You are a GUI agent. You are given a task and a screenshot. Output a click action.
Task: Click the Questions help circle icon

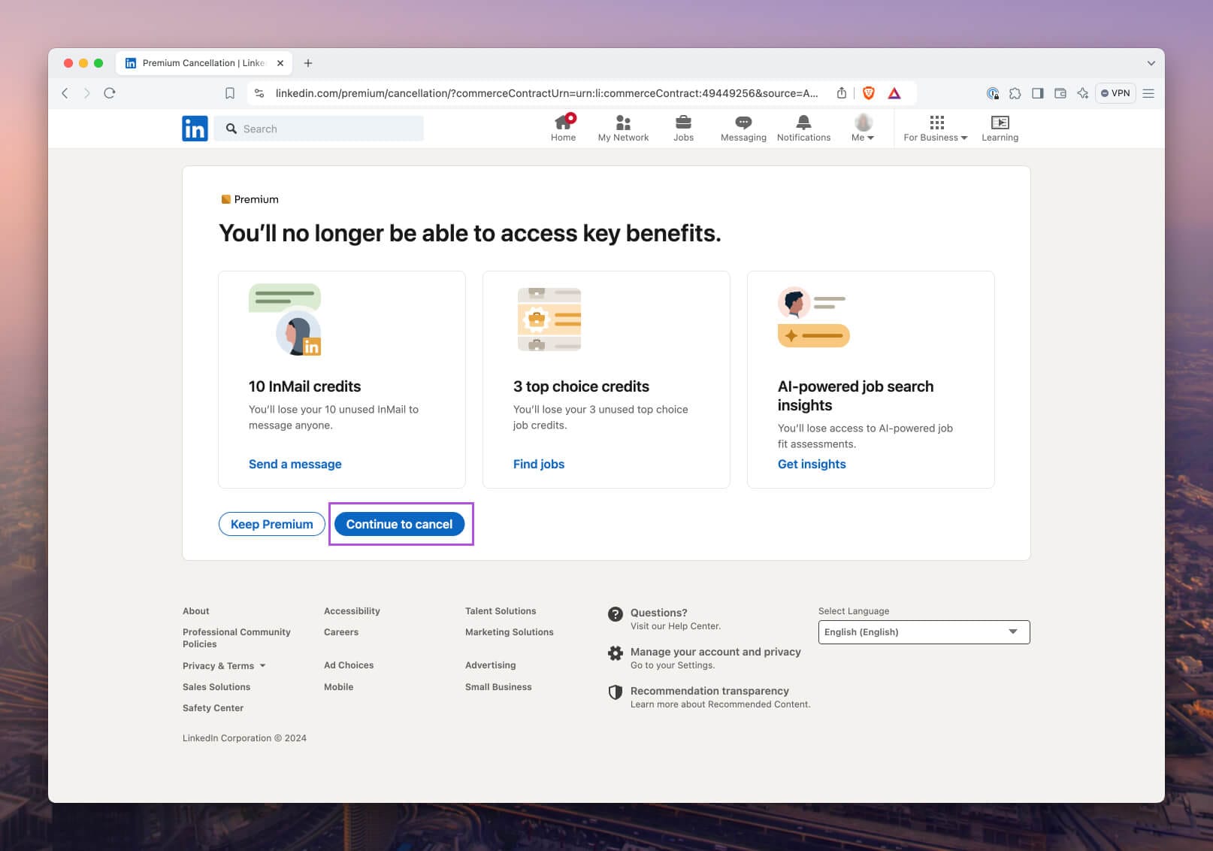coord(616,614)
